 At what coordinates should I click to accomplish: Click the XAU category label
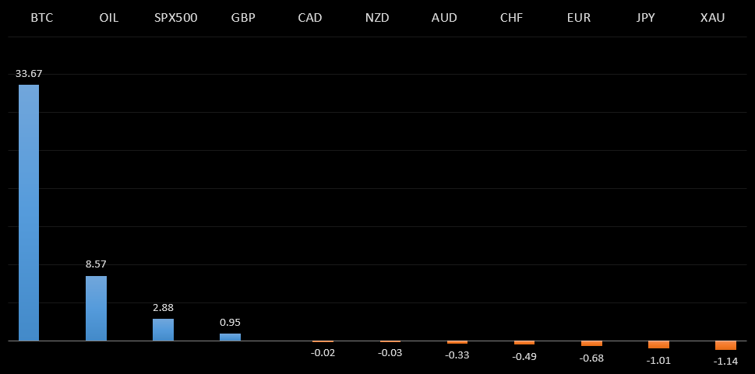pyautogui.click(x=712, y=17)
